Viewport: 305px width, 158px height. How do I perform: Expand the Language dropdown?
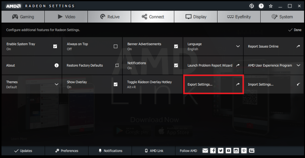pos(238,46)
